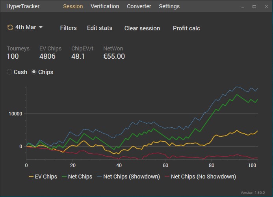Open the Filters menu
Image resolution: width=273 pixels, height=197 pixels.
coord(68,28)
